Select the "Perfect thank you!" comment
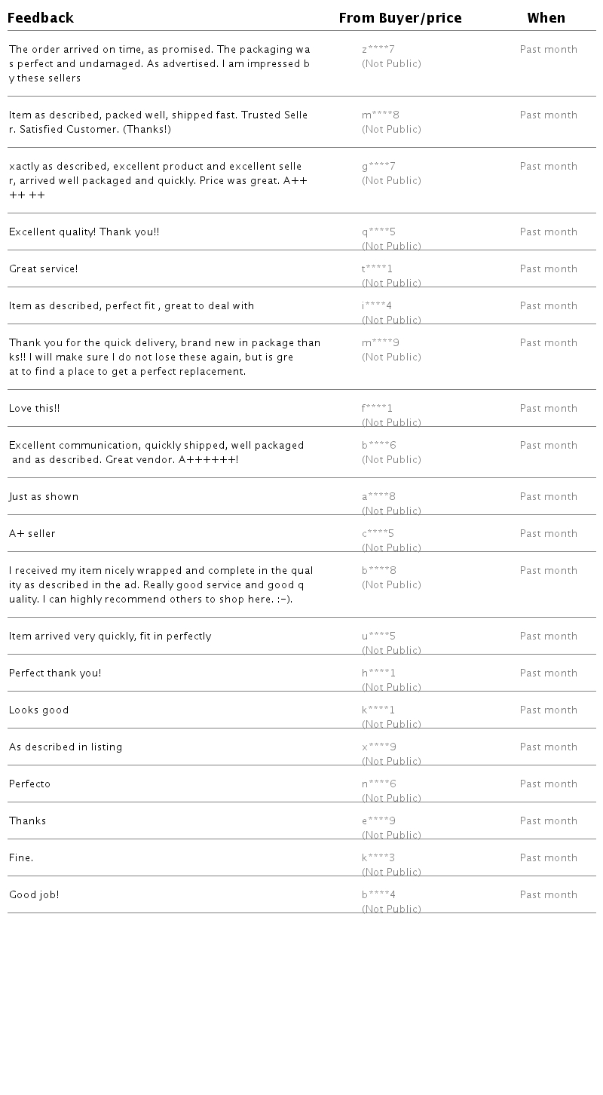 pyautogui.click(x=55, y=673)
